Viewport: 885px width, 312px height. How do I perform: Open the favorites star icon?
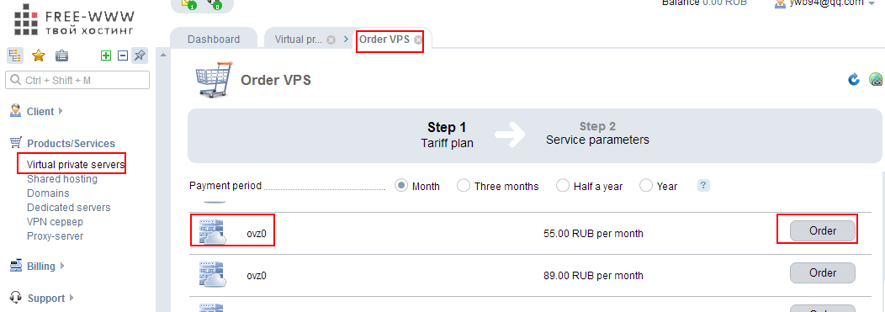tap(39, 56)
